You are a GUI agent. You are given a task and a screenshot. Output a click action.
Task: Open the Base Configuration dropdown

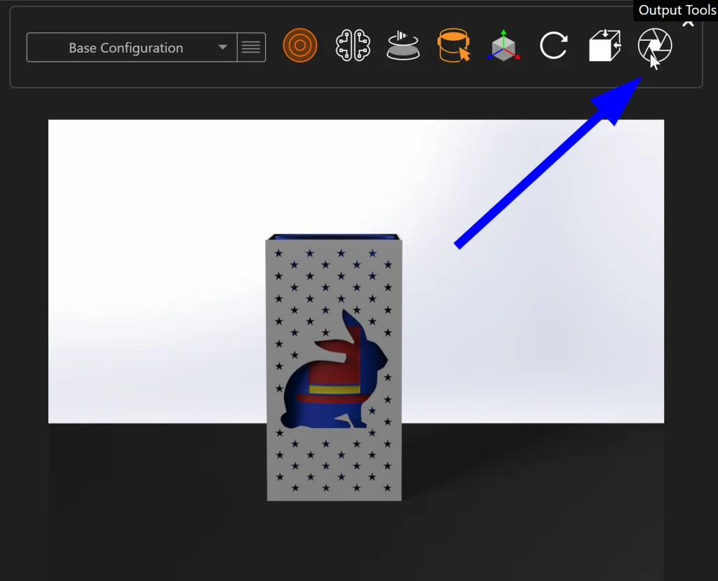coord(132,47)
